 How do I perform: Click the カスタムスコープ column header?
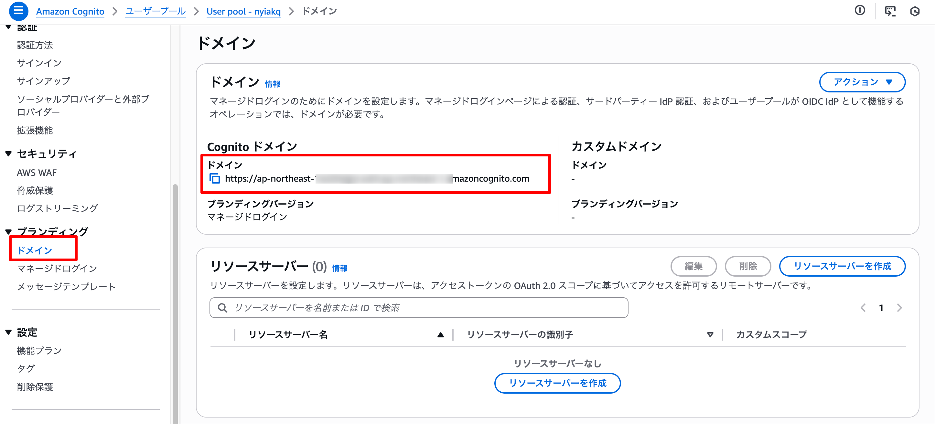(771, 335)
